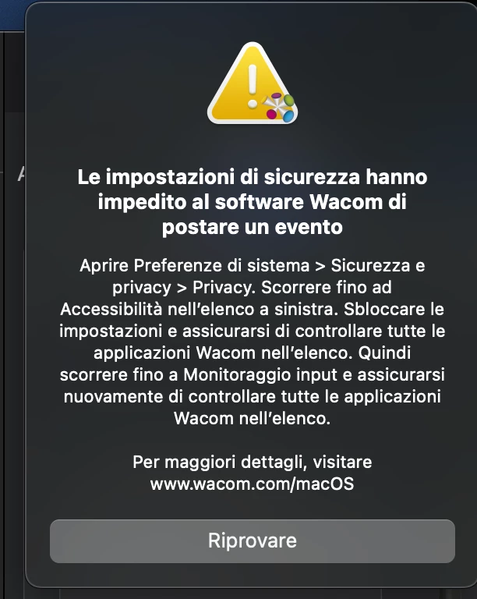Click the Riprovare button
The image size is (477, 599).
click(x=253, y=541)
